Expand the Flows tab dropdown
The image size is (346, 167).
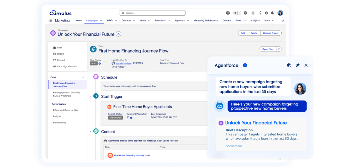(245, 21)
